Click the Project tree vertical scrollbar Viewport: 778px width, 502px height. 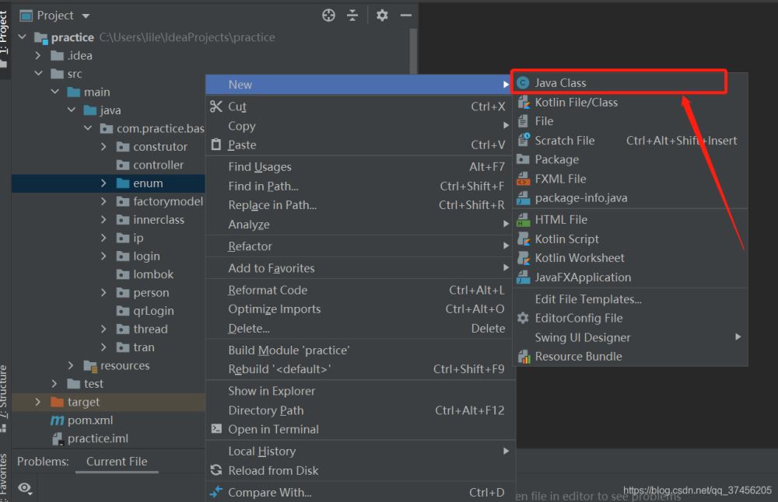[413, 54]
